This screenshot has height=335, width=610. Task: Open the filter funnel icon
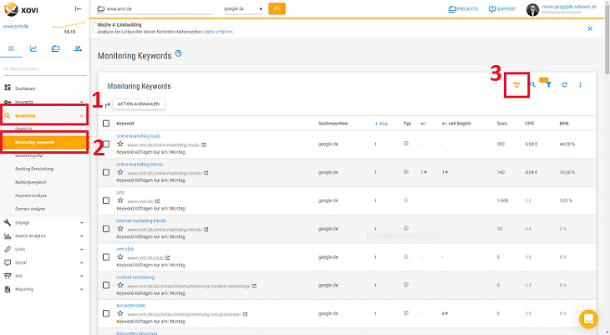coord(548,85)
